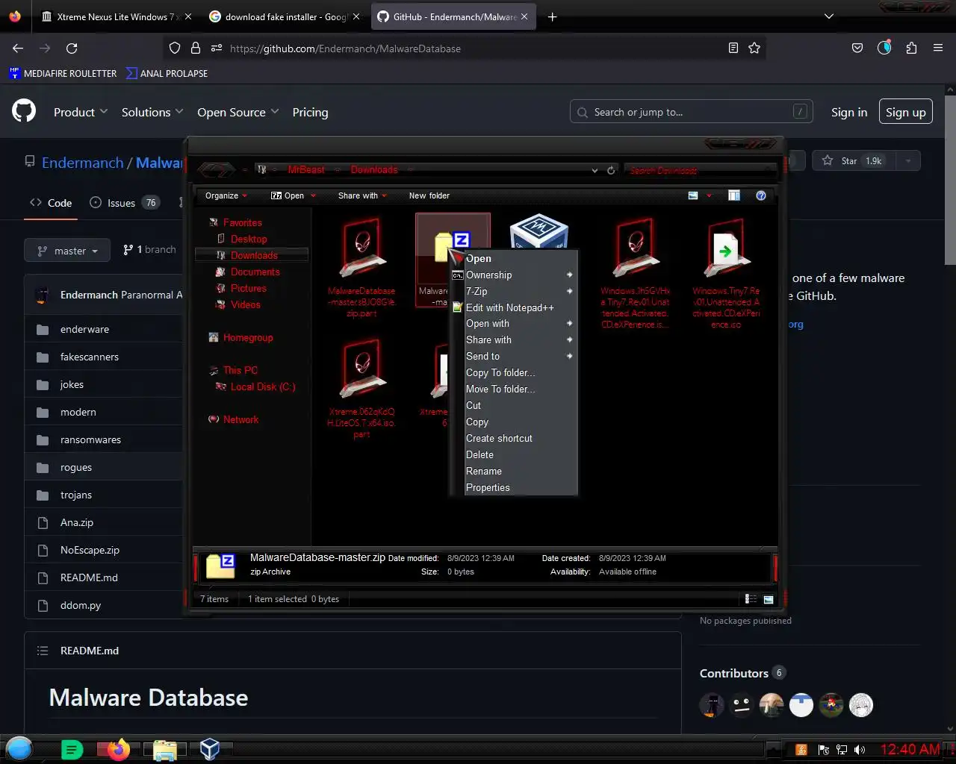Expand Explorer address bar history dropdown

[x=595, y=170]
